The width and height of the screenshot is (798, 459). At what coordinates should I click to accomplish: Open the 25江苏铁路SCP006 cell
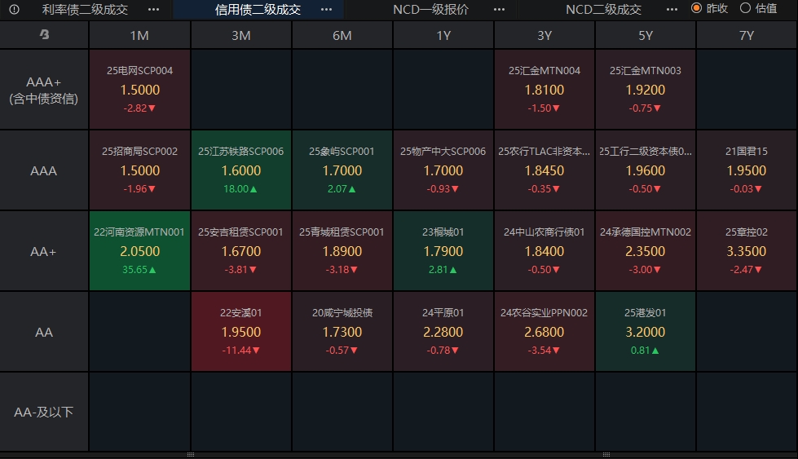point(240,170)
